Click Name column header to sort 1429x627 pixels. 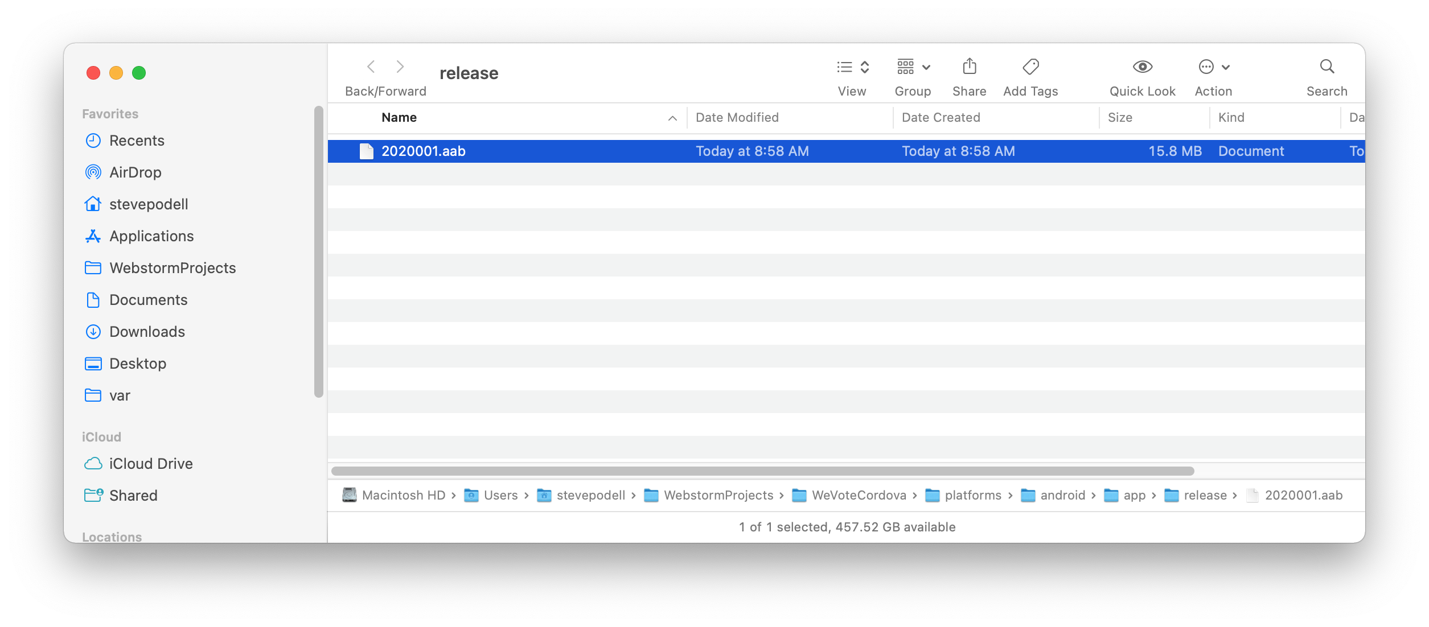399,117
